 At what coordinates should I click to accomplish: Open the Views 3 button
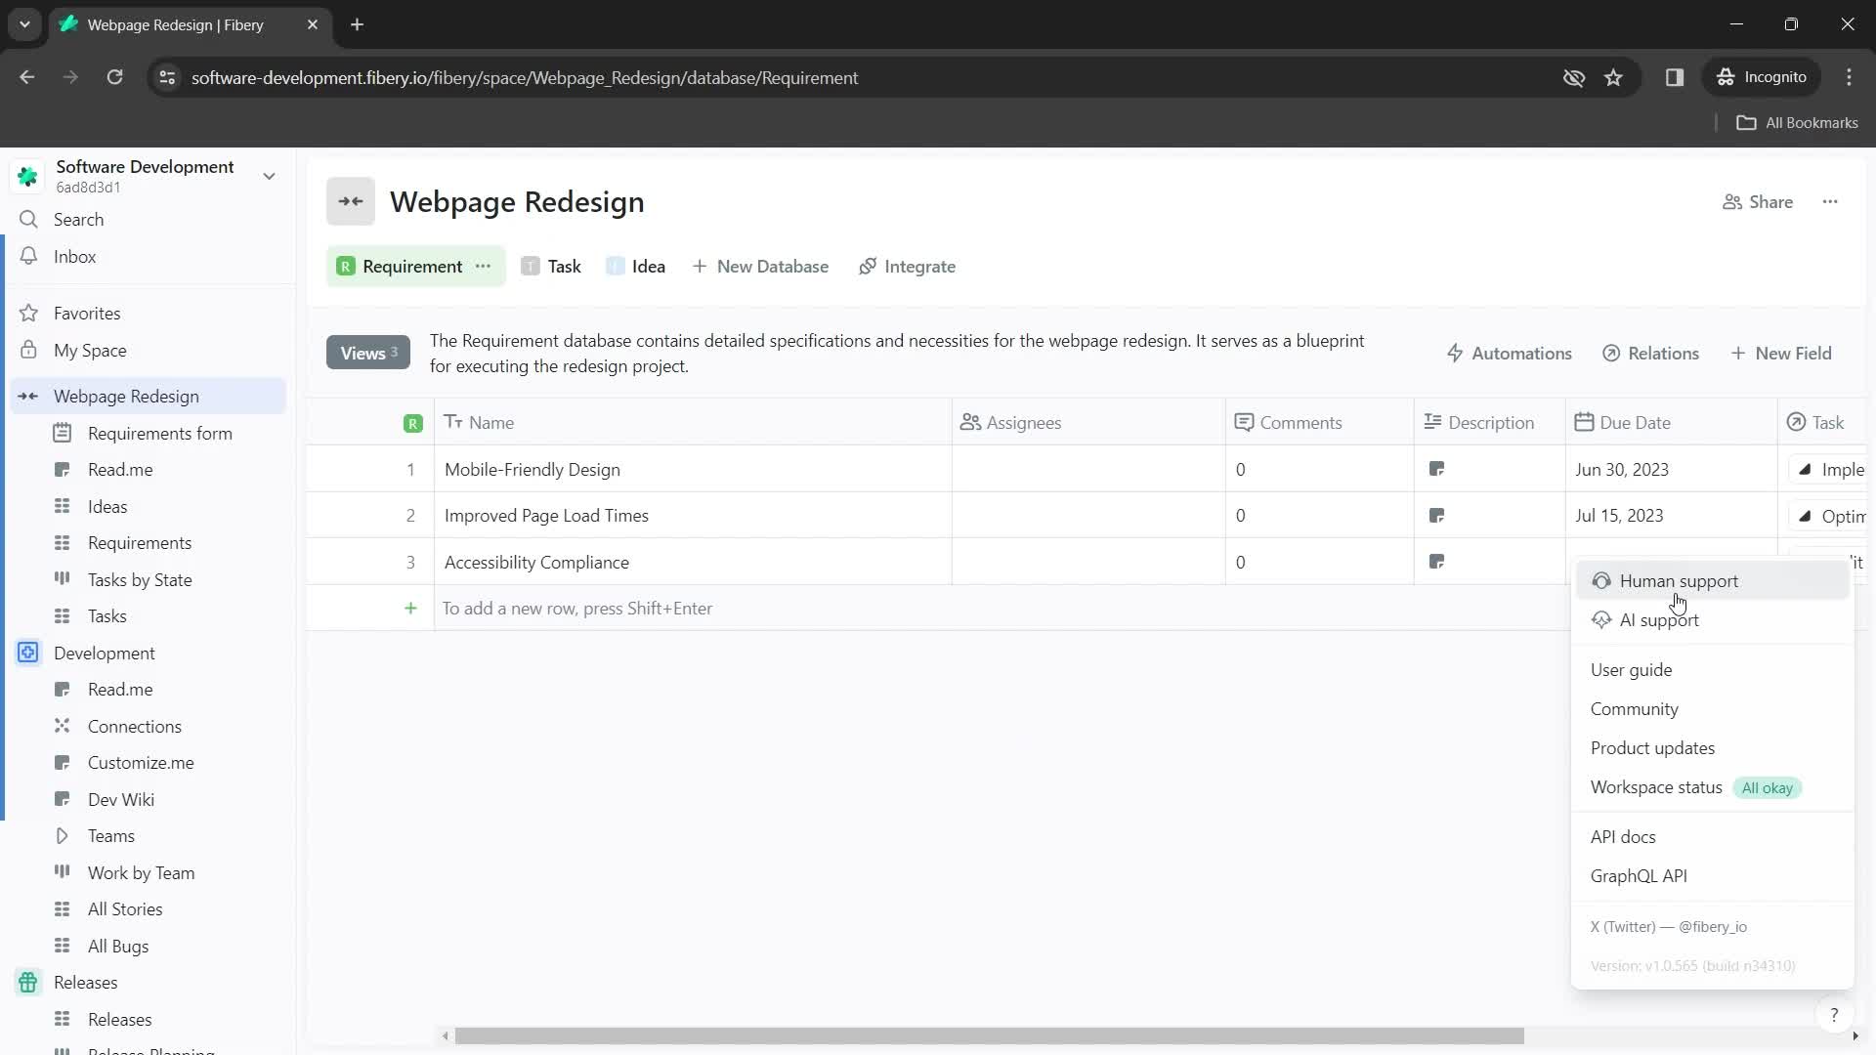pos(368,354)
